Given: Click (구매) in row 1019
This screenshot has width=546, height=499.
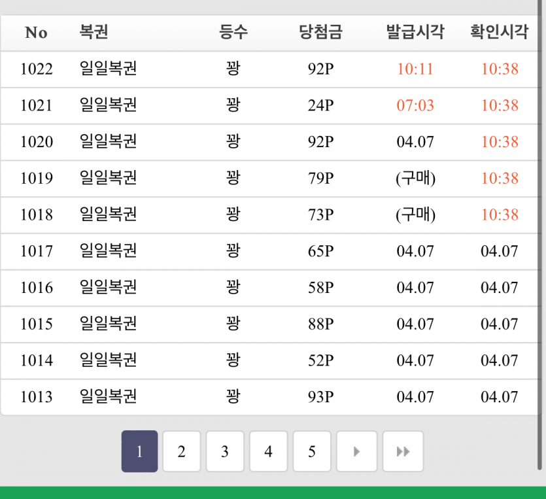Looking at the screenshot, I should [x=415, y=179].
